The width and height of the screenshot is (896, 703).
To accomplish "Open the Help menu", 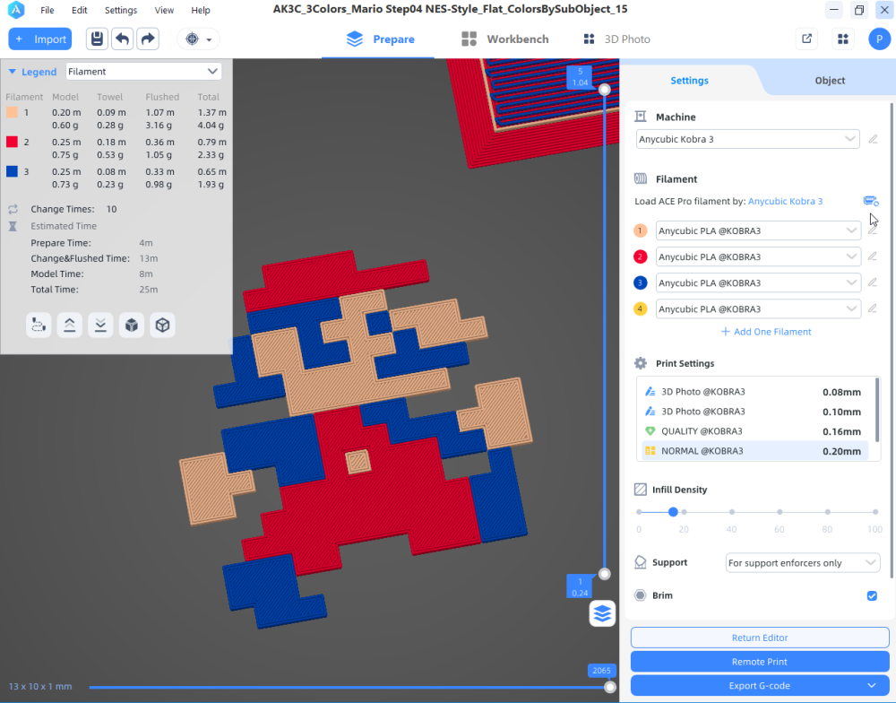I will 201,10.
